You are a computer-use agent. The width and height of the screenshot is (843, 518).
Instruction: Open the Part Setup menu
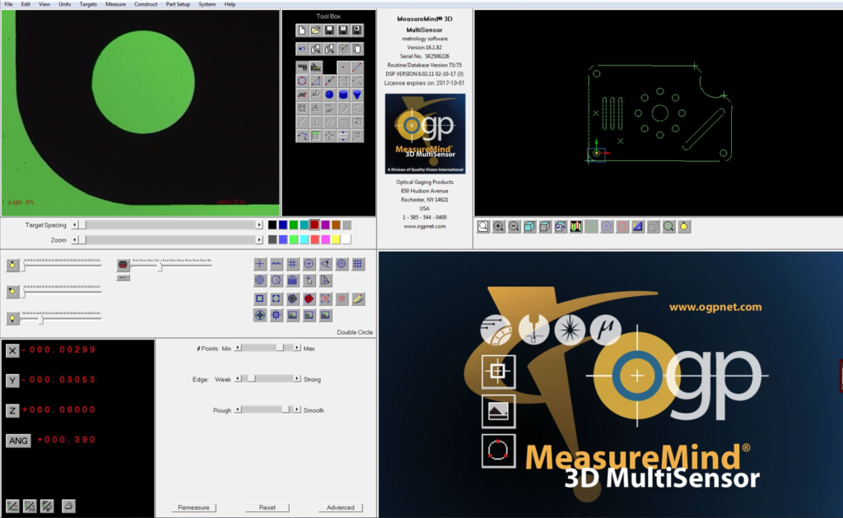(177, 4)
